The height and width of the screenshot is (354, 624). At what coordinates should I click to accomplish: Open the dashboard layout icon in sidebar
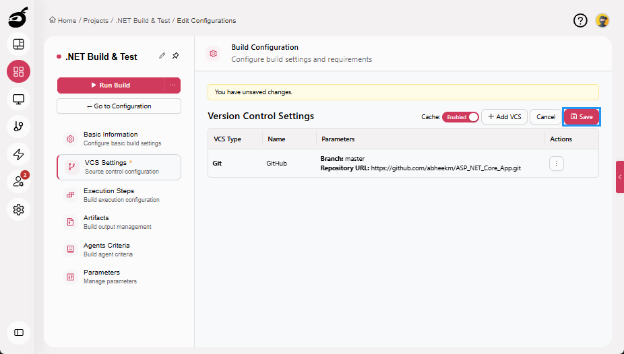[x=18, y=44]
